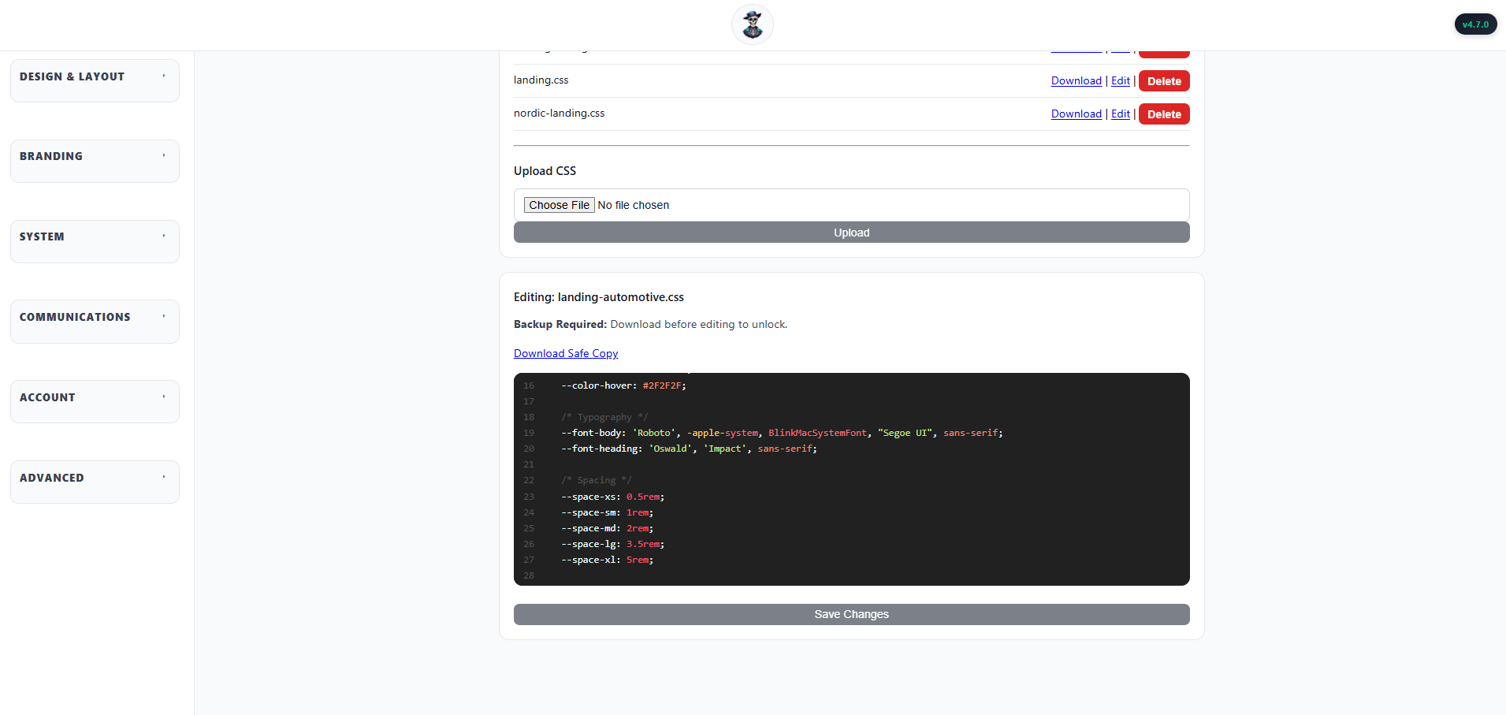Edit the landing.css file
This screenshot has width=1506, height=715.
pos(1120,81)
